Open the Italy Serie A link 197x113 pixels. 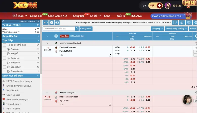(12, 90)
